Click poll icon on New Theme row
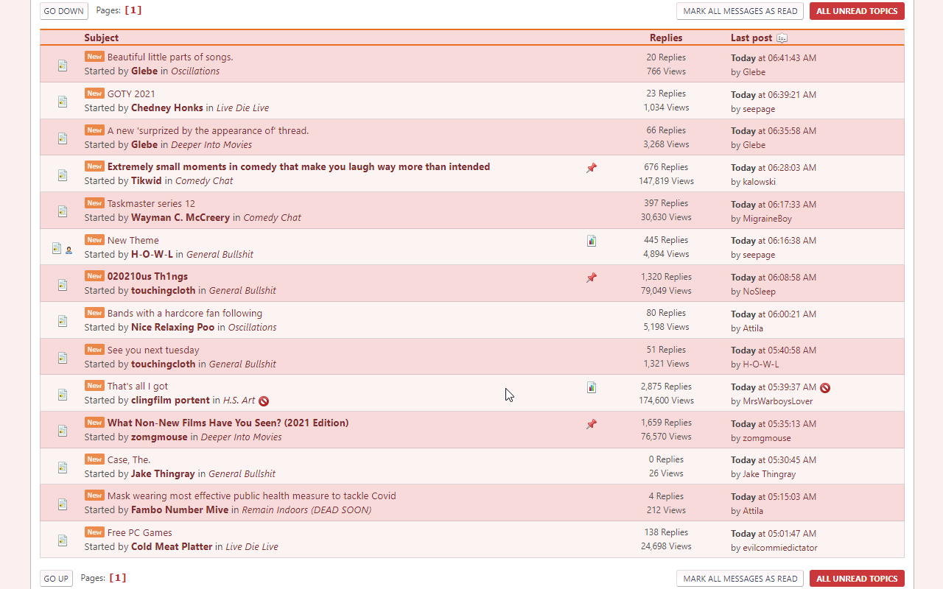Image resolution: width=943 pixels, height=589 pixels. [x=592, y=241]
